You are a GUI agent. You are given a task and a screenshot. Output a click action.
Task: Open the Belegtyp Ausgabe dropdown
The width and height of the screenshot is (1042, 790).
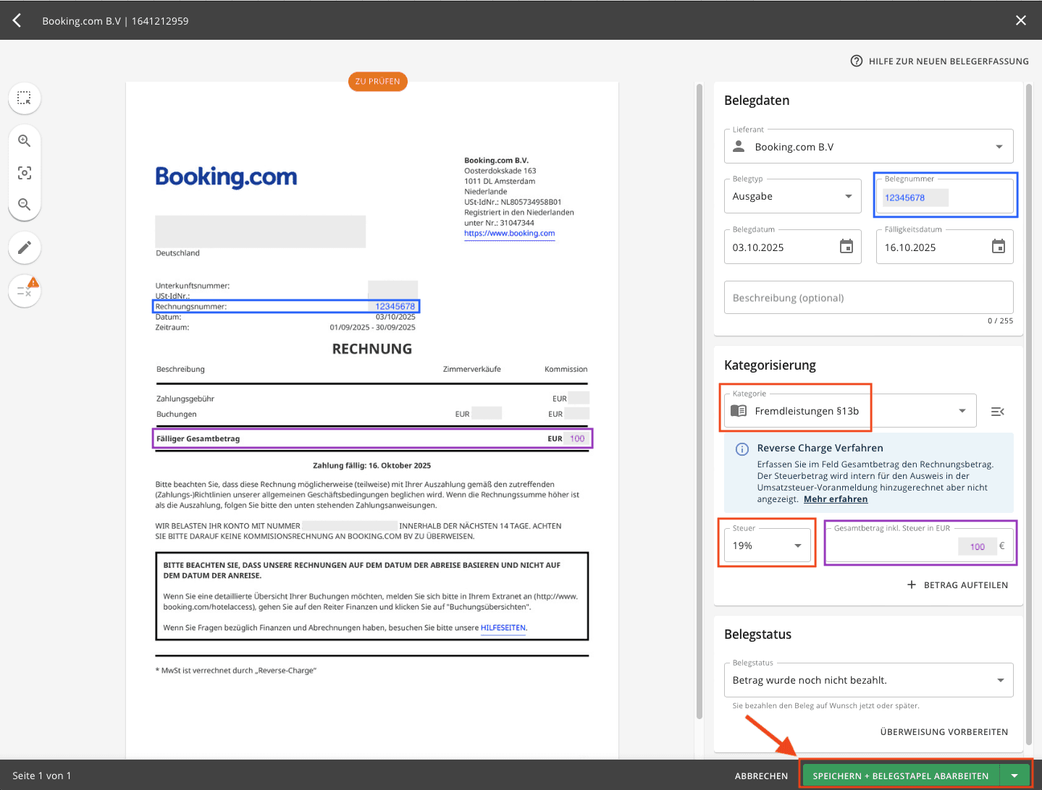pyautogui.click(x=792, y=196)
